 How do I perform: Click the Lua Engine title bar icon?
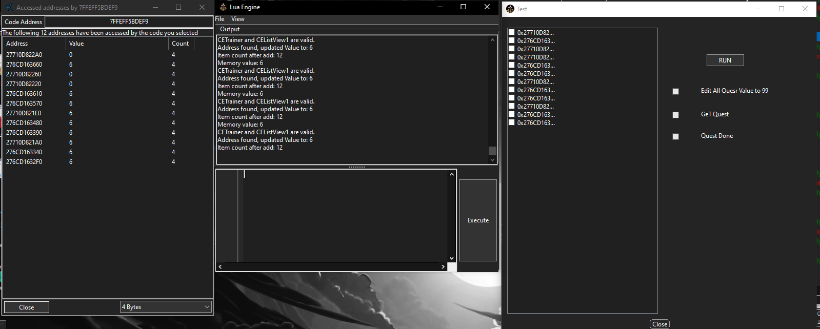point(223,7)
